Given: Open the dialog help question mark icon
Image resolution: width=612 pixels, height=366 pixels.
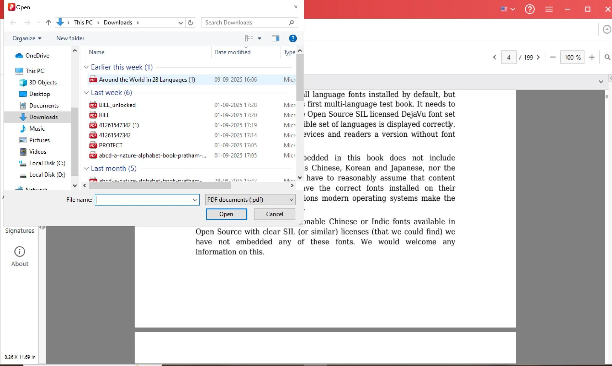Looking at the screenshot, I should click(293, 38).
